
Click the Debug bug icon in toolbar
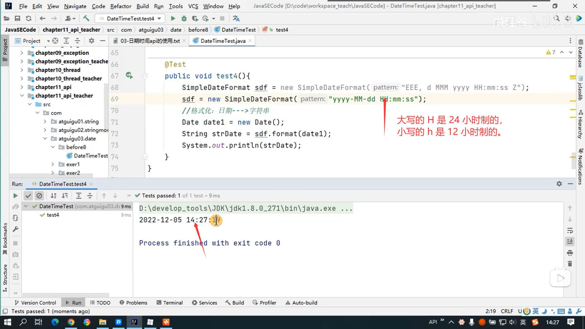point(184,19)
